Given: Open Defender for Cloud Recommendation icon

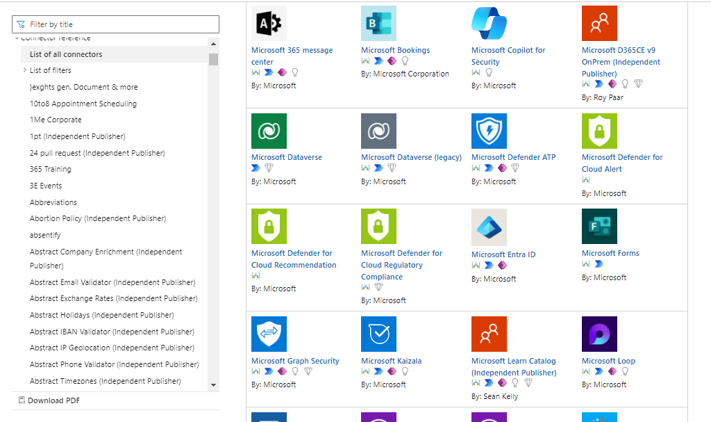Looking at the screenshot, I should [x=269, y=226].
